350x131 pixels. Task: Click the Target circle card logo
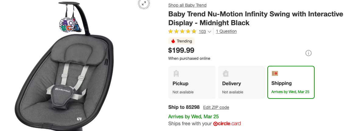pyautogui.click(x=227, y=124)
